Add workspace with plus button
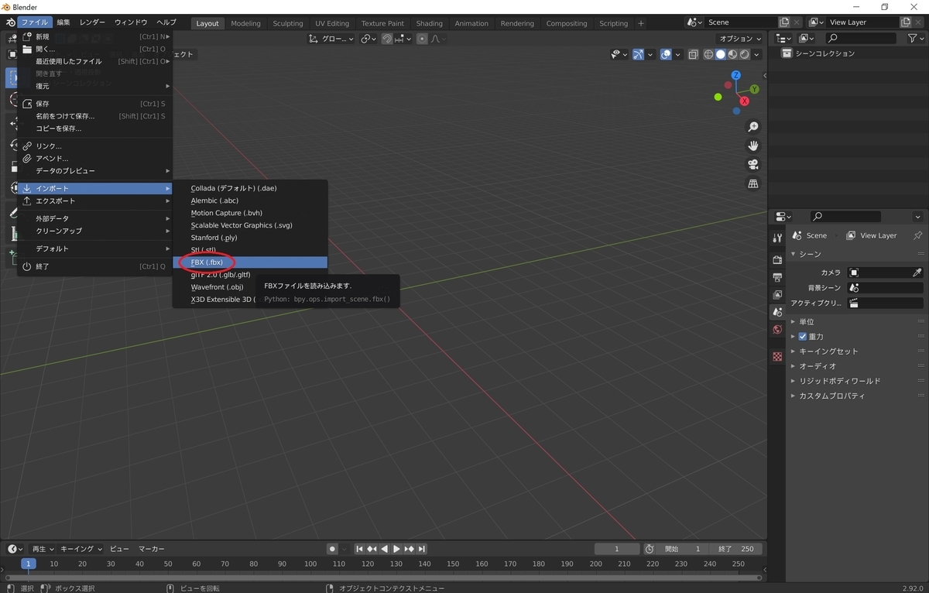The width and height of the screenshot is (929, 593). 640,23
